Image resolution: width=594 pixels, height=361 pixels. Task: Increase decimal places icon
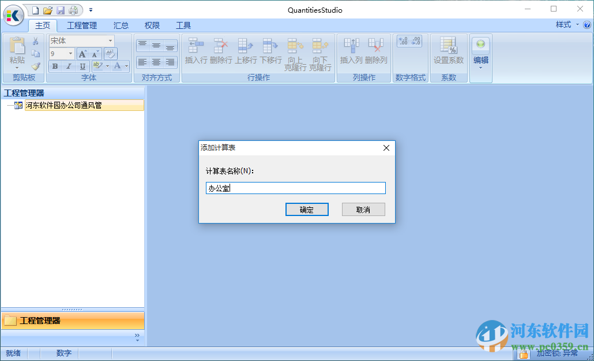(403, 41)
